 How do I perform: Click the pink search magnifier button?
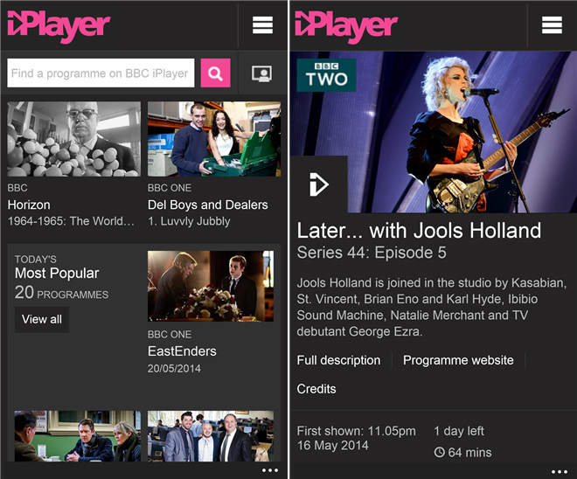216,73
